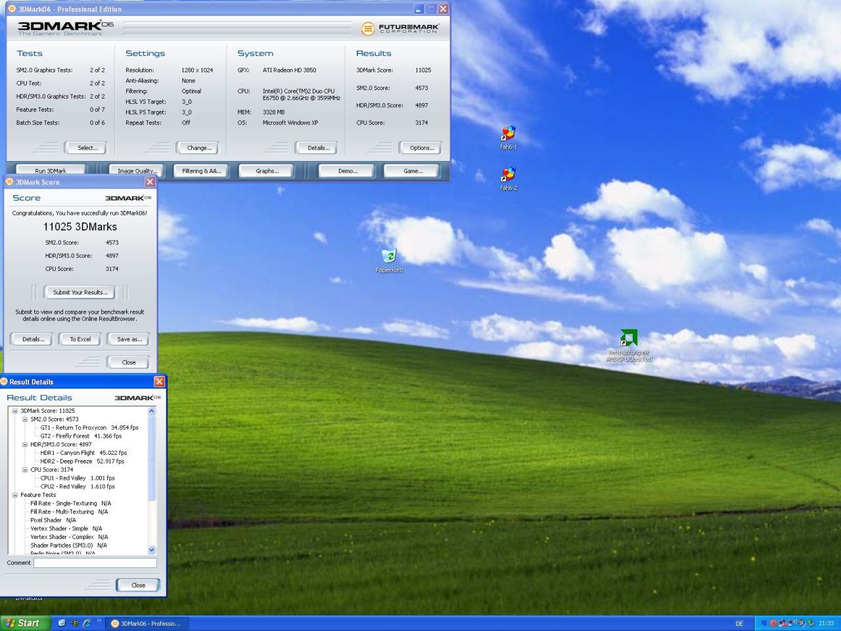The height and width of the screenshot is (631, 841).
Task: Select HDR2 - Deep Freeze row
Action: [x=82, y=461]
